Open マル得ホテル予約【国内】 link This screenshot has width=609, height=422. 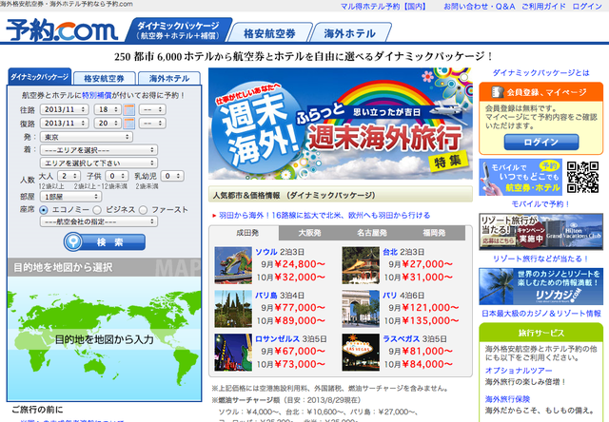pos(383,7)
